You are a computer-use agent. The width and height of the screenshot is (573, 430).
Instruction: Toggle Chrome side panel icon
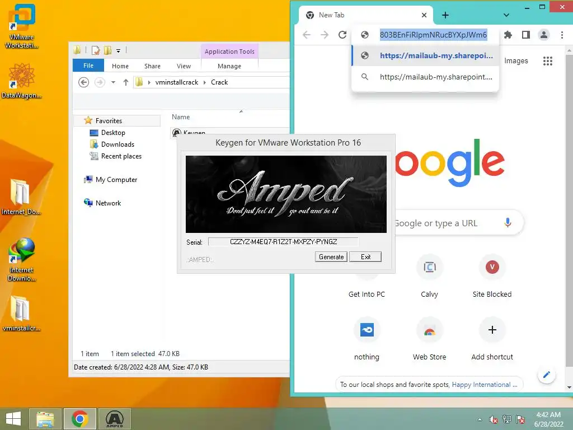(526, 35)
